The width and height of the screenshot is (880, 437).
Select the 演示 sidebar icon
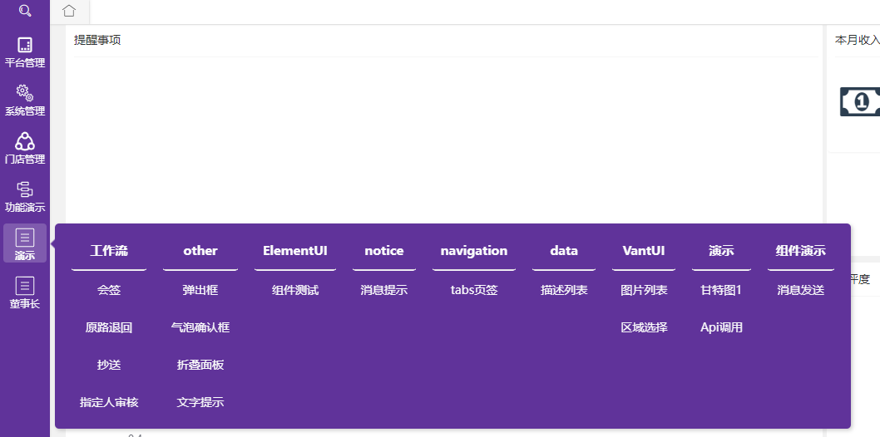pyautogui.click(x=25, y=238)
